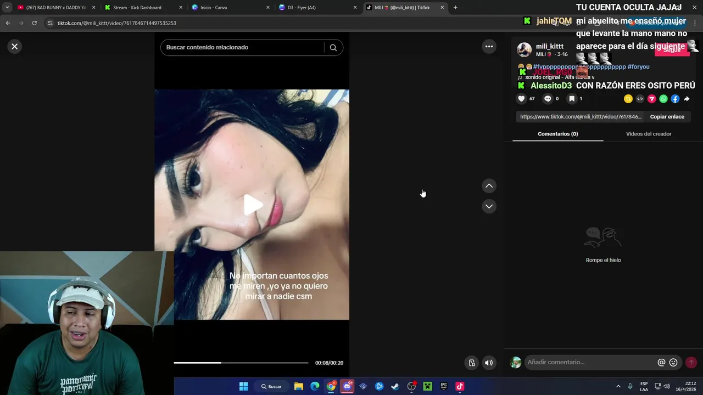The image size is (703, 395).
Task: Share to WhatsApp icon
Action: (663, 99)
